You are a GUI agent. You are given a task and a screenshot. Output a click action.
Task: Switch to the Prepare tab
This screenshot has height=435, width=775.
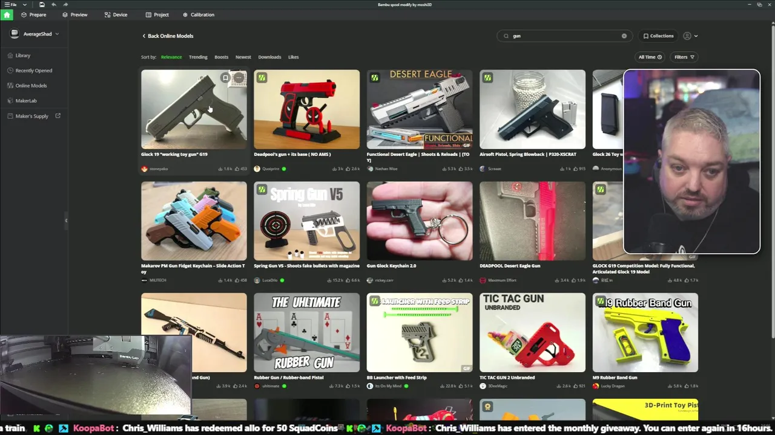click(33, 14)
